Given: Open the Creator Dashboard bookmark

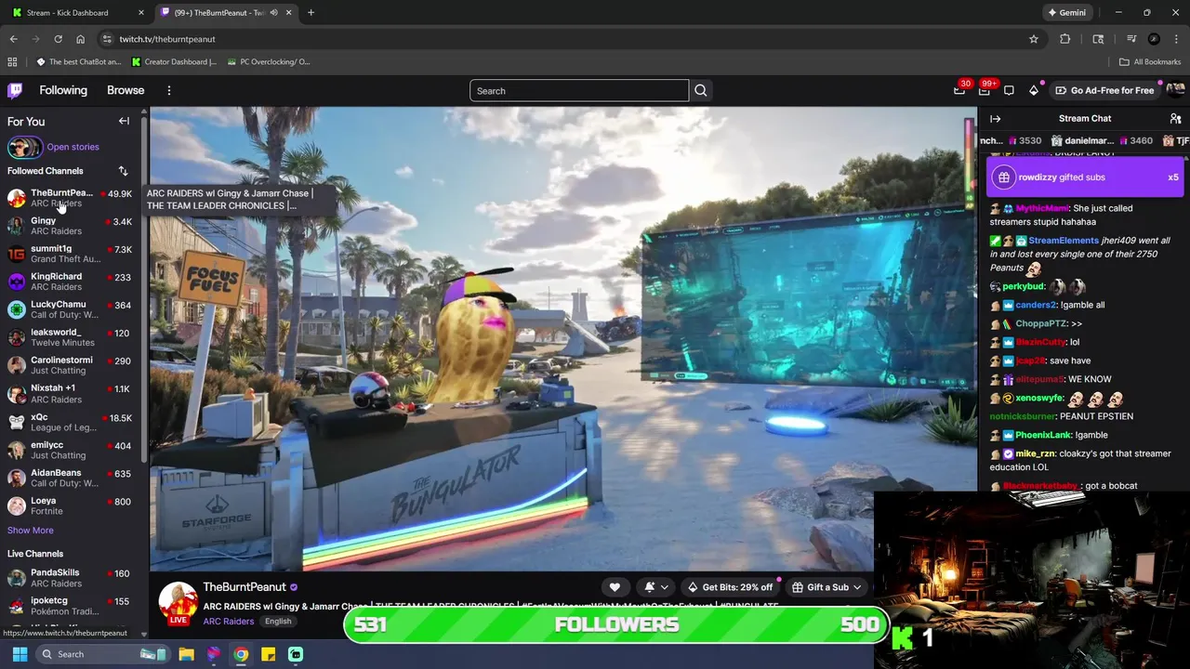Looking at the screenshot, I should point(174,62).
